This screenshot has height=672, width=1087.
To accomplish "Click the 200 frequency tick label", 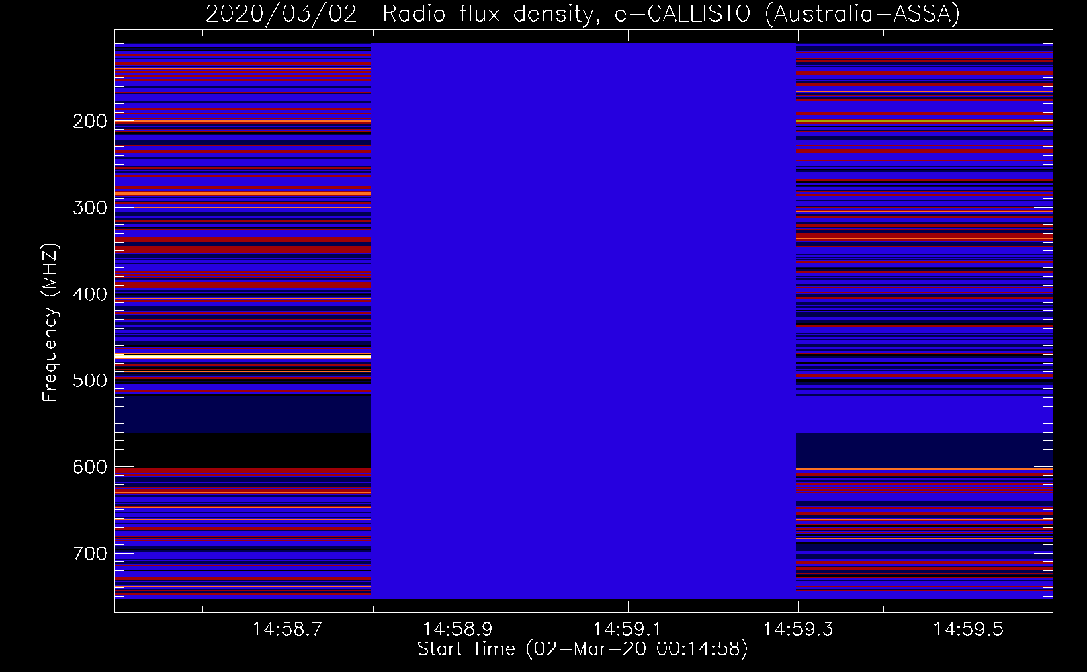I will (90, 121).
